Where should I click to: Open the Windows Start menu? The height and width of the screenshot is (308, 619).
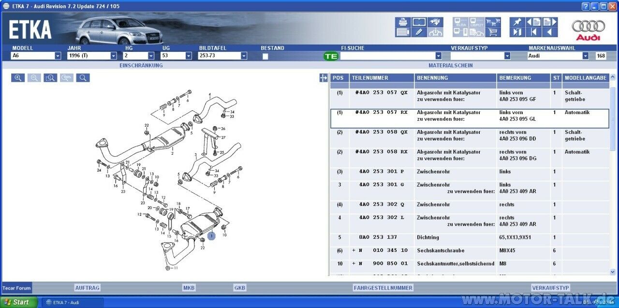[18, 302]
